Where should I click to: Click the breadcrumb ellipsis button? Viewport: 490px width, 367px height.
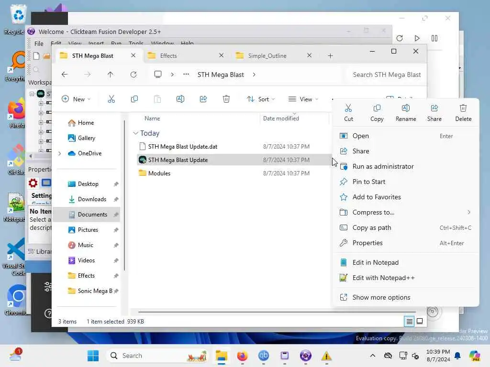pyautogui.click(x=186, y=75)
